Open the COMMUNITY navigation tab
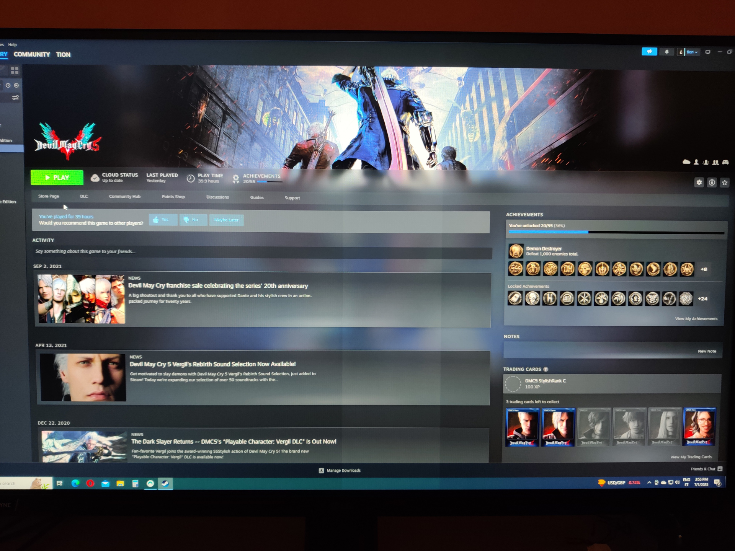This screenshot has width=735, height=551. coord(32,54)
